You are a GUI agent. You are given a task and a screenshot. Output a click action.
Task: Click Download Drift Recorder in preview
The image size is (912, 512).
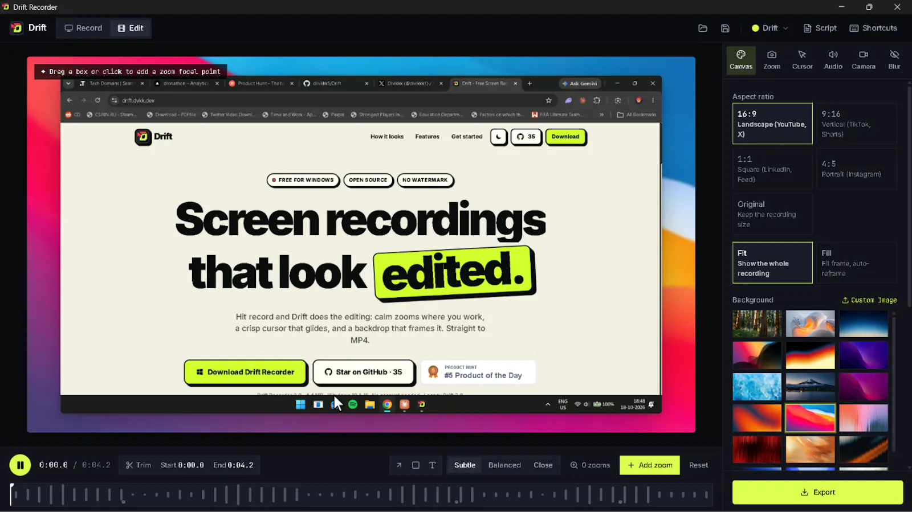click(x=246, y=372)
